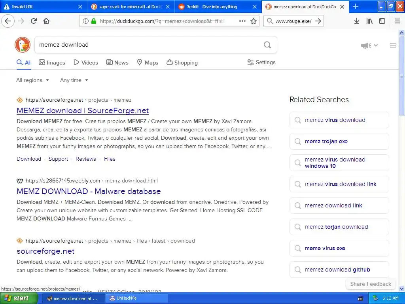Submit search with magnifier in DuckDuckGo box
Image resolution: width=405 pixels, height=304 pixels.
[x=267, y=45]
